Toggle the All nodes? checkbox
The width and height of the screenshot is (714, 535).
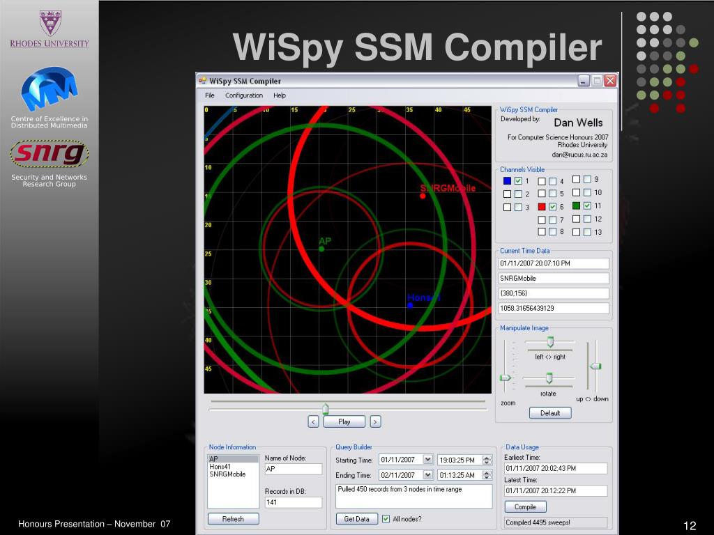click(386, 519)
